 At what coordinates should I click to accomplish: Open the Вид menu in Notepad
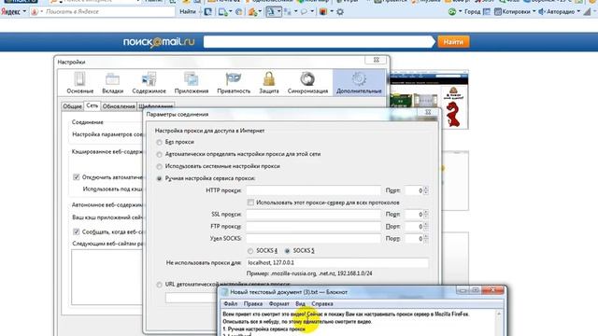click(300, 304)
